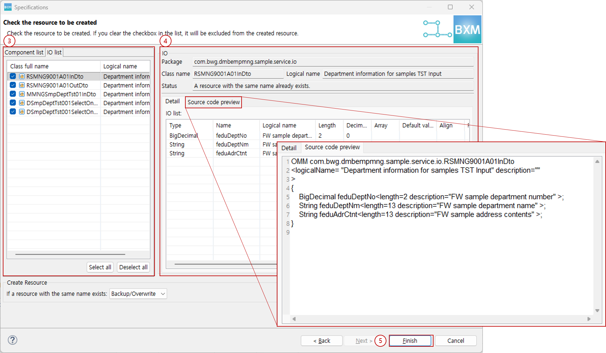The width and height of the screenshot is (606, 353).
Task: Uncheck the MMNGSmpDeptTst01InDto resource
Action: (x=13, y=94)
